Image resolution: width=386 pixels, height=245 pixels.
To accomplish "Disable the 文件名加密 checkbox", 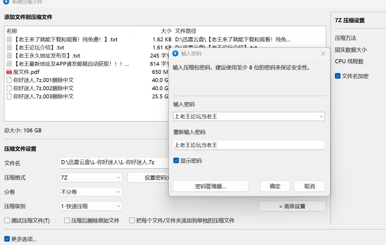I will 338,76.
